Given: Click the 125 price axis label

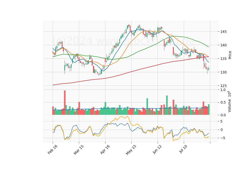Looking at the screenshot, I should coord(224,86).
